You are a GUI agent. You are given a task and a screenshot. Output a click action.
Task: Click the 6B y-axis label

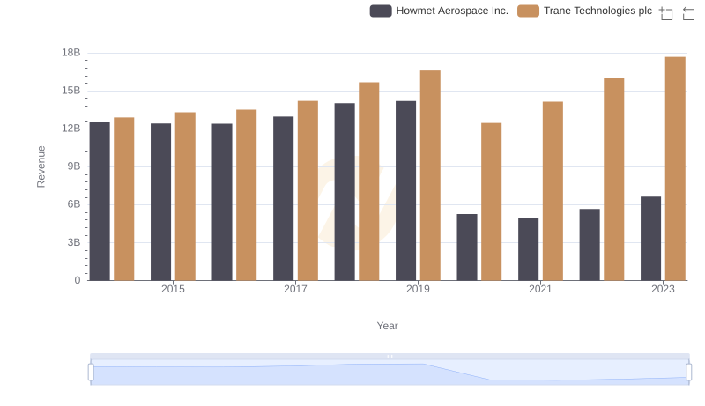pos(74,204)
